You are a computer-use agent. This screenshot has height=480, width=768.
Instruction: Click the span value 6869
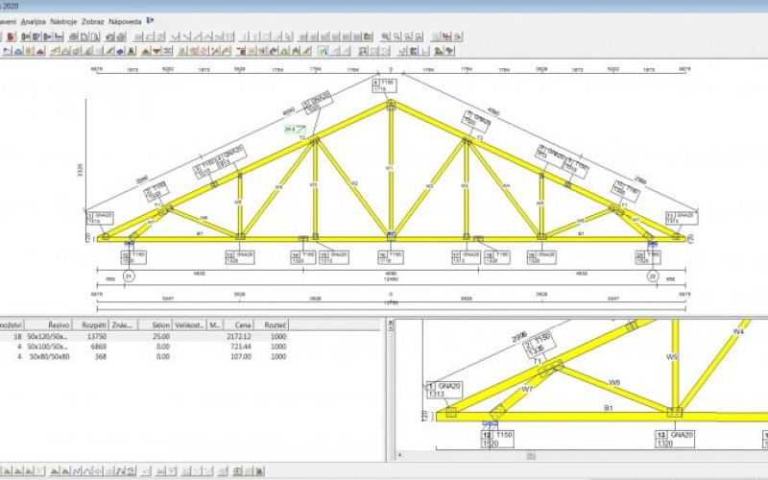click(x=99, y=347)
